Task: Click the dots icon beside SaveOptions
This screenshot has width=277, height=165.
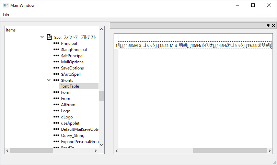Action: click(x=56, y=68)
